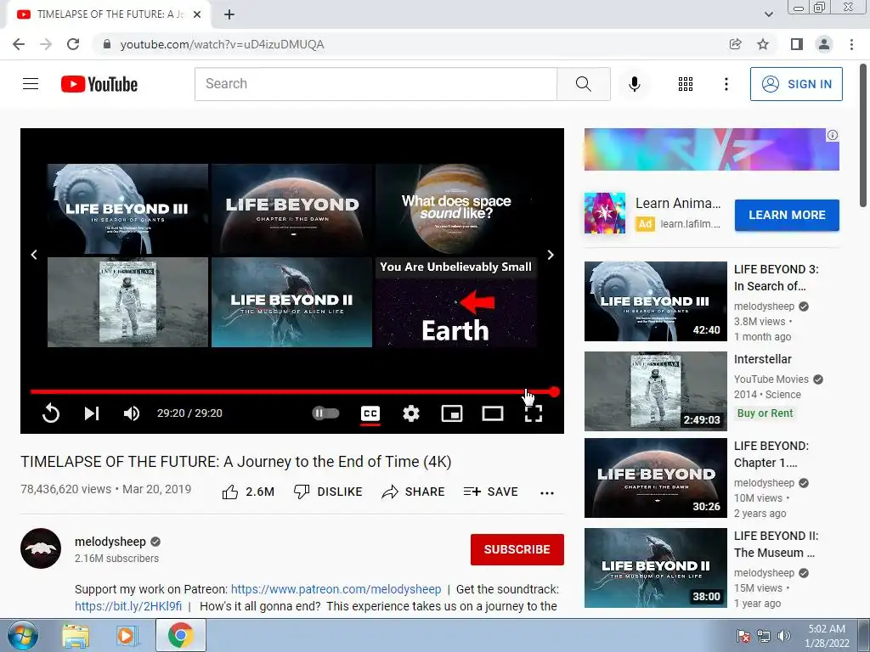Open You Are Unbelievably Small thumbnail
Image resolution: width=870 pixels, height=652 pixels.
pos(456,302)
